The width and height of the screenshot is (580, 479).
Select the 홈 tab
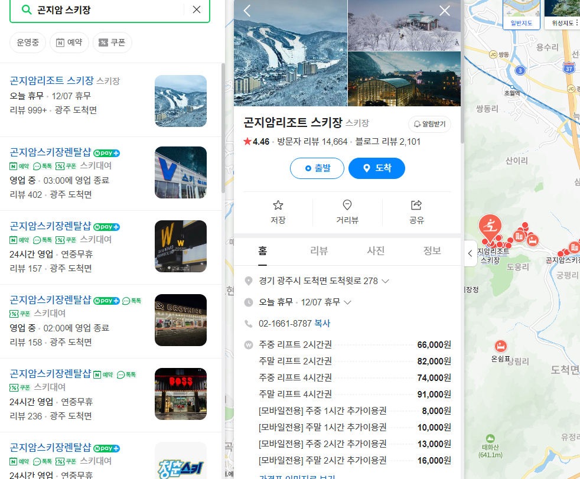click(x=262, y=251)
